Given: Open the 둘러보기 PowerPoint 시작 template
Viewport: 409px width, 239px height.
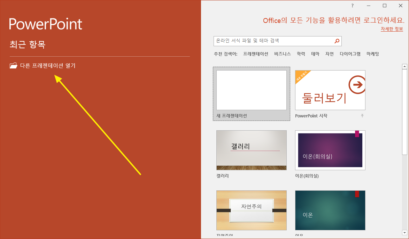Looking at the screenshot, I should coord(330,90).
